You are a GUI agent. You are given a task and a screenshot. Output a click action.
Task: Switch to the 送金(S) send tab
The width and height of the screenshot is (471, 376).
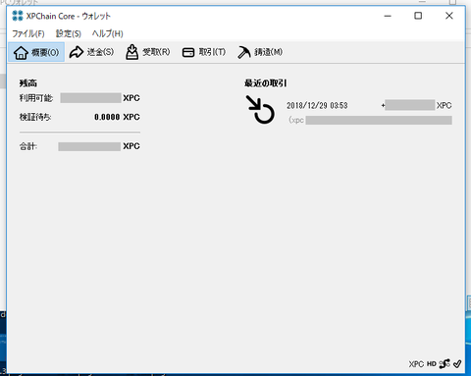[x=92, y=52]
